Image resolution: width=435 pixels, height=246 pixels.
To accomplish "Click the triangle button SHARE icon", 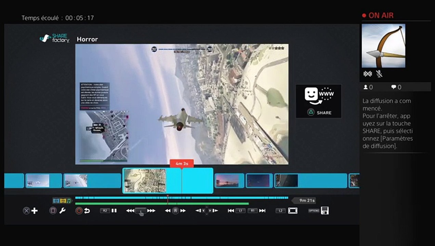I will (x=311, y=113).
